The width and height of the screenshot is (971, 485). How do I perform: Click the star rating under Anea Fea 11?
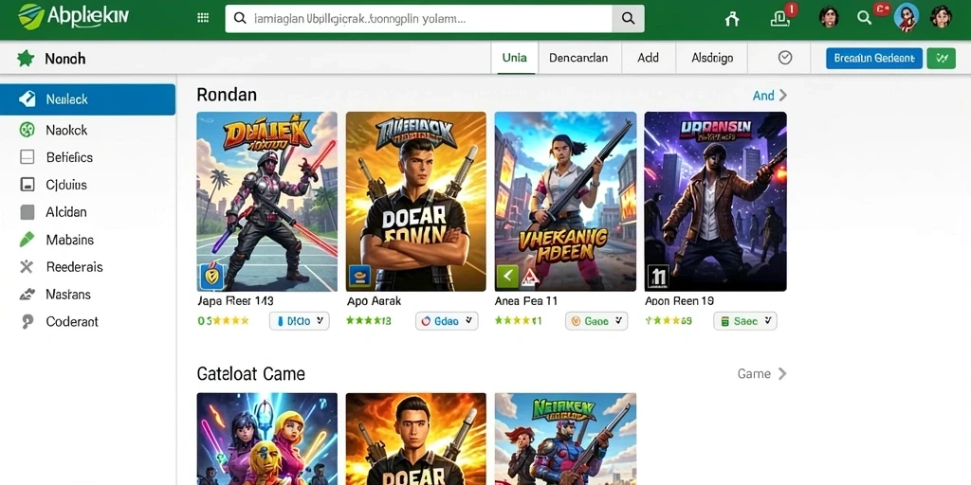tap(519, 321)
